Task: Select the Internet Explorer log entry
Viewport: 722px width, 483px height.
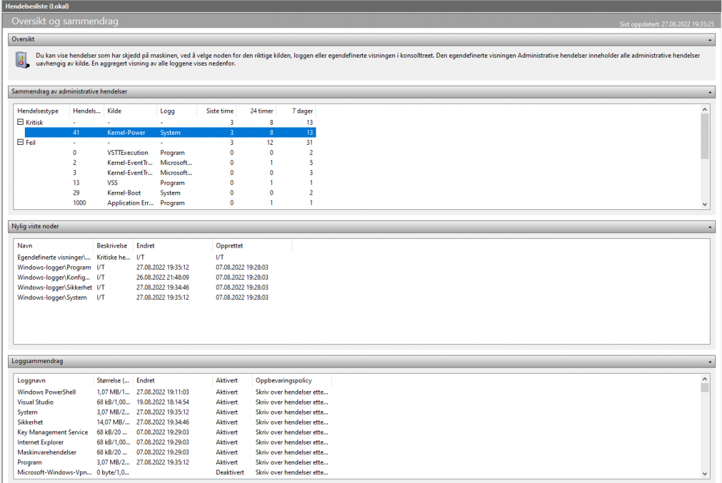Action: pyautogui.click(x=41, y=443)
